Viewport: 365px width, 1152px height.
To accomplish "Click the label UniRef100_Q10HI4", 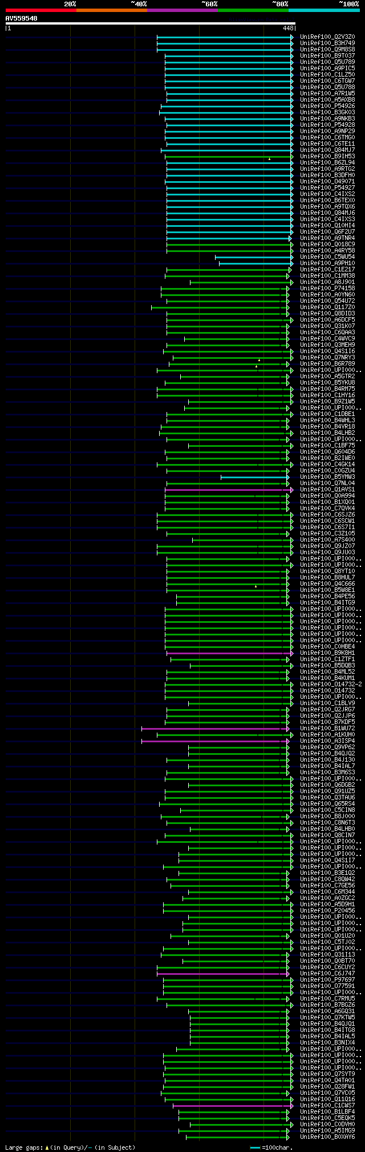I will (327, 226).
